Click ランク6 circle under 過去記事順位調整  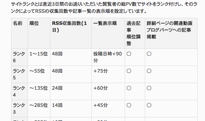tap(129, 54)
